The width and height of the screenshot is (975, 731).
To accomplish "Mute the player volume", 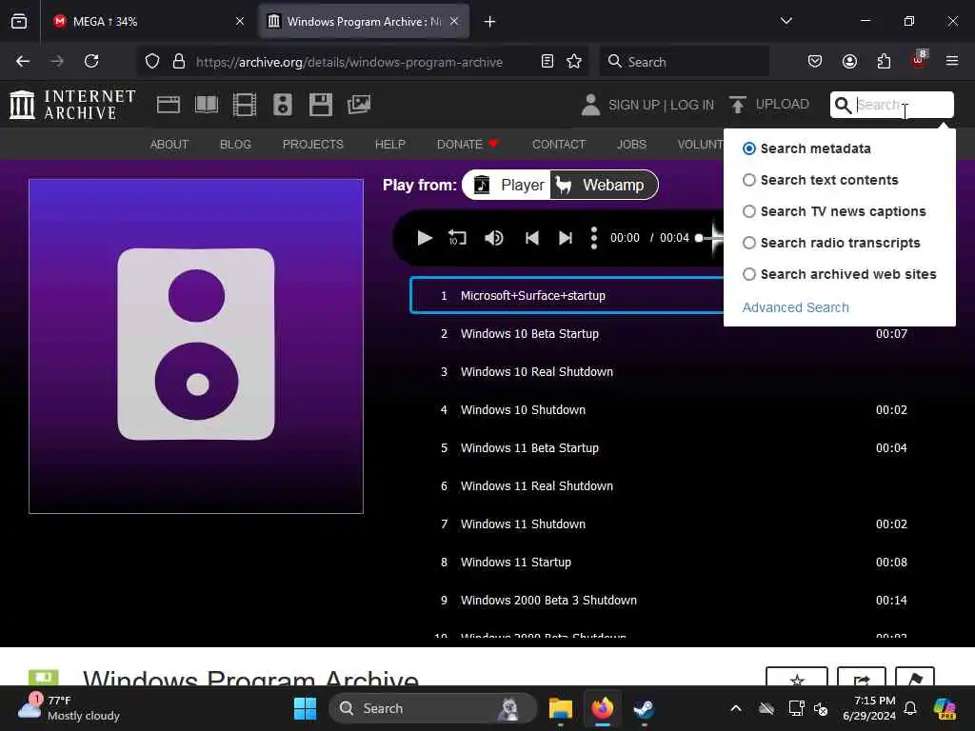I will pyautogui.click(x=494, y=238).
